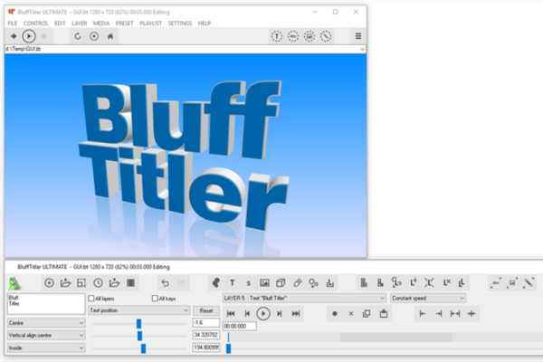The image size is (543, 362).
Task: Click the Bluff Titler text edit box
Action: point(46,304)
